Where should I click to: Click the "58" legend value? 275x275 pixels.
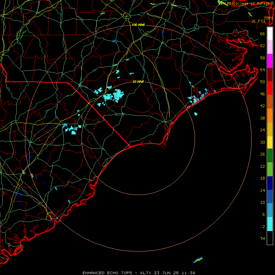(262, 58)
